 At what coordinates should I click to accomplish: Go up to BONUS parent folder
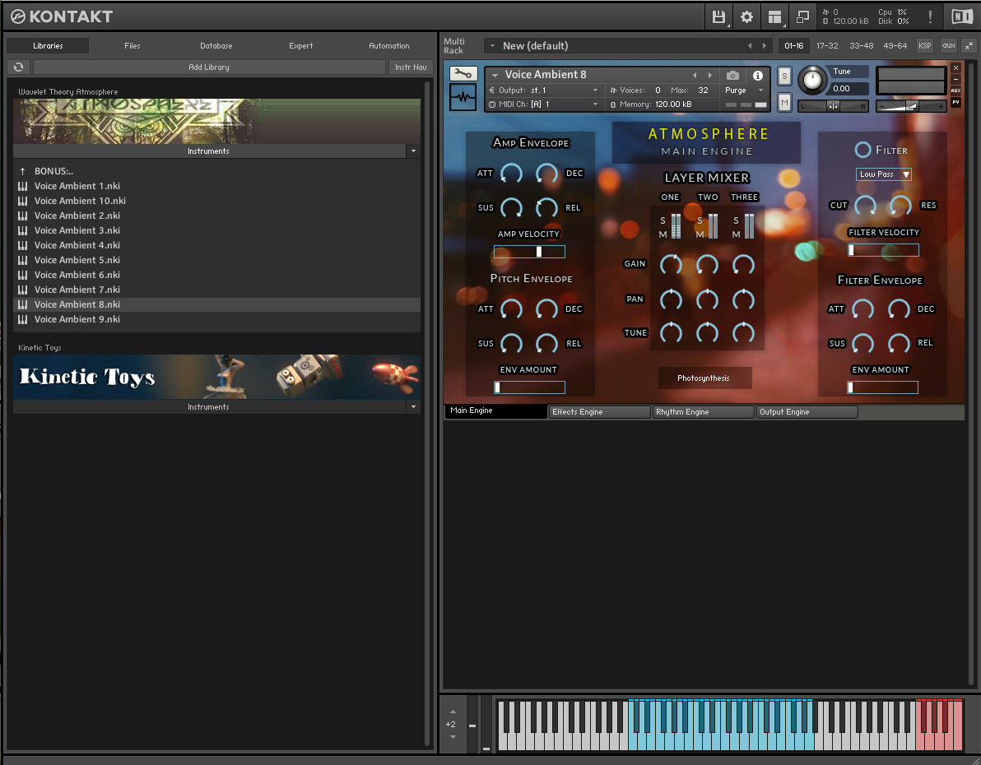(x=53, y=171)
